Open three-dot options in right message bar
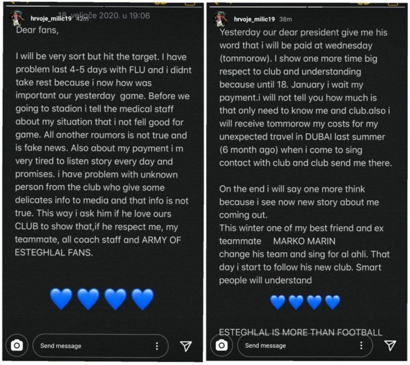 pos(361,345)
